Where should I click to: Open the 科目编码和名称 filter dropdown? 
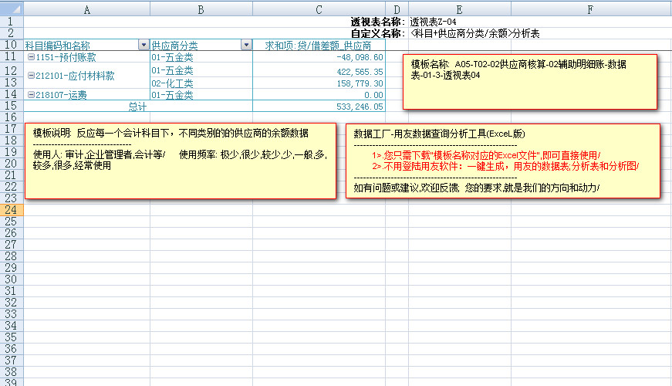[x=143, y=46]
